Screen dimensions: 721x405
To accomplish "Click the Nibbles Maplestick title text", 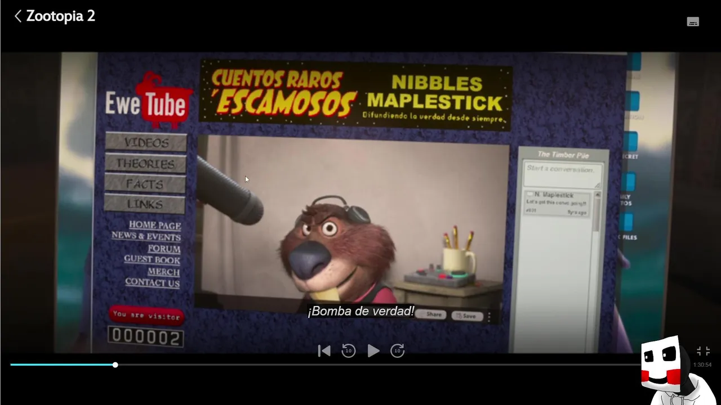I will point(435,93).
